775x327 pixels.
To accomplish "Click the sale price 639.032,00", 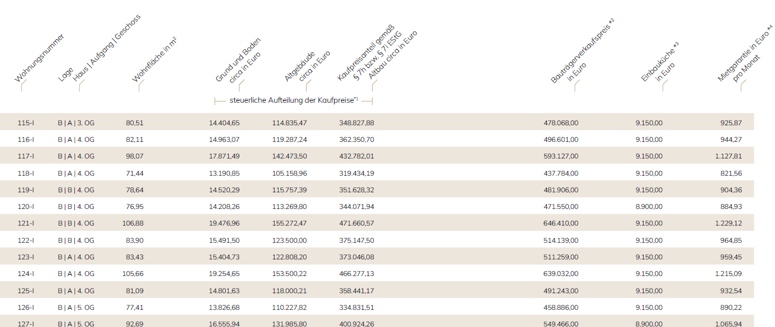I will [560, 274].
